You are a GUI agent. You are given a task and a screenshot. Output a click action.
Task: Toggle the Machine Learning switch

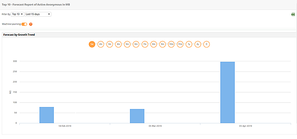click(x=24, y=24)
